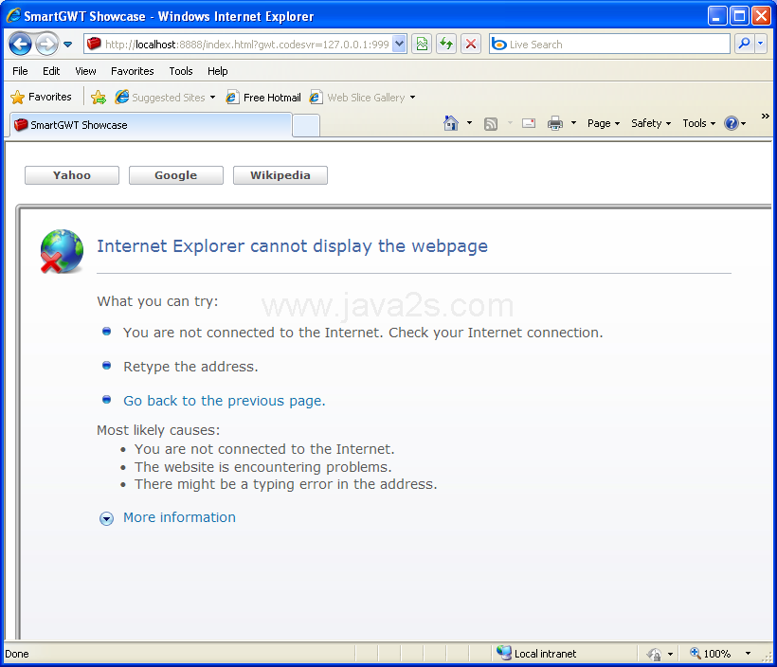Image resolution: width=777 pixels, height=667 pixels.
Task: Stop loading with the red X icon
Action: [x=471, y=45]
